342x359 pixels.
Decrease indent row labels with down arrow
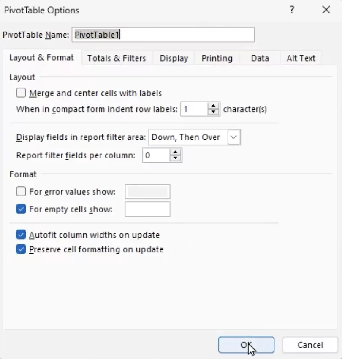213,112
